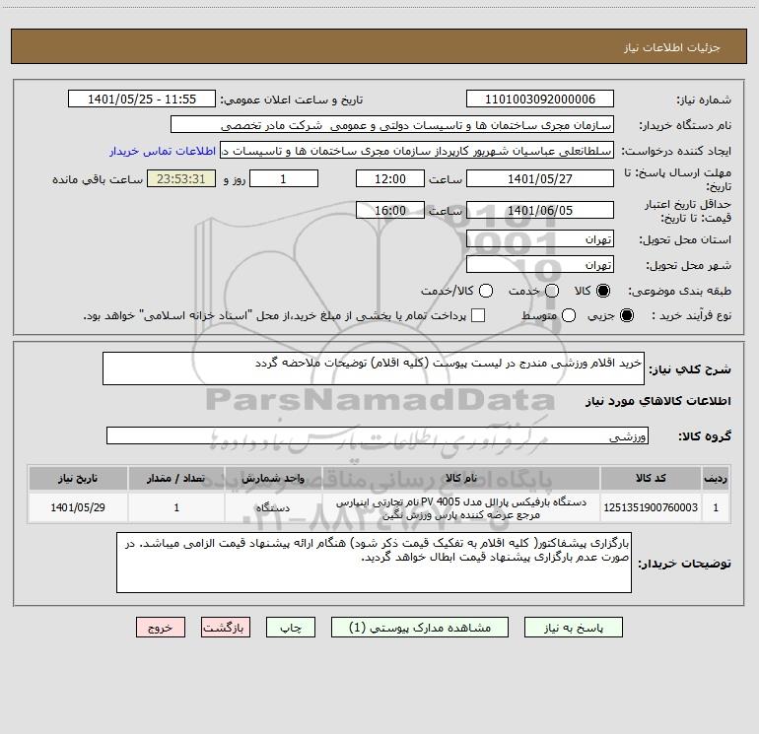Click the خروج exit button
The width and height of the screenshot is (759, 734).
click(161, 627)
